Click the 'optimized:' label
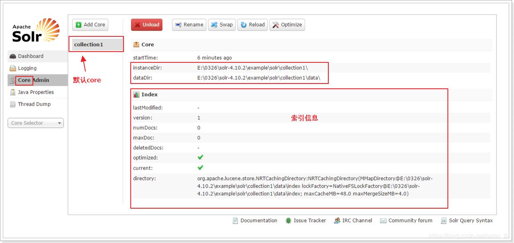 click(x=145, y=158)
